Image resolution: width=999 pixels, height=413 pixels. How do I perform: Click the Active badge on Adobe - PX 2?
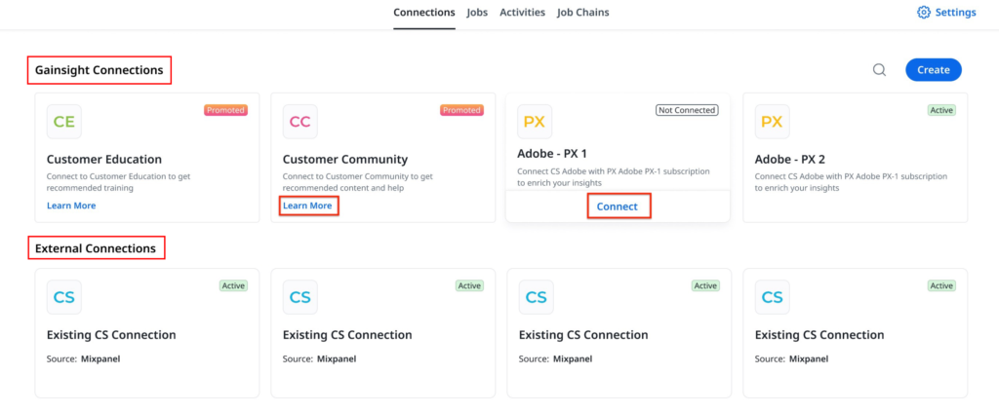(x=941, y=110)
